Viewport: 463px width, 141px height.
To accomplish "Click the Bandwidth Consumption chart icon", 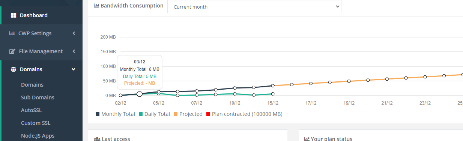I will click(x=96, y=6).
